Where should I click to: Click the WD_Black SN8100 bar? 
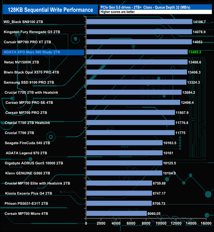click(139, 22)
